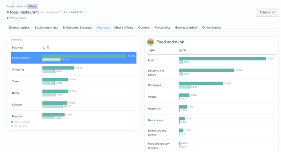Click the Vegan type row label
This screenshot has height=152, width=281.
[x=152, y=97]
